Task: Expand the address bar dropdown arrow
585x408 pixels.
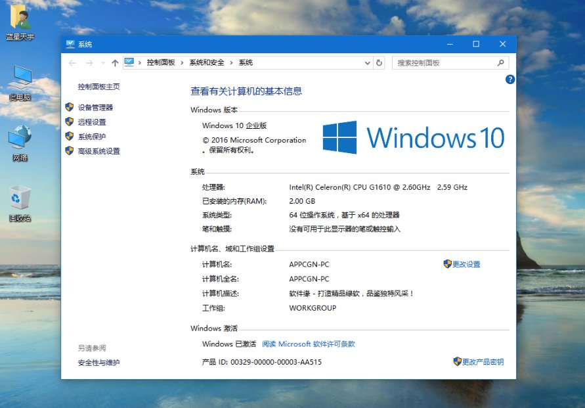Action: [x=368, y=62]
